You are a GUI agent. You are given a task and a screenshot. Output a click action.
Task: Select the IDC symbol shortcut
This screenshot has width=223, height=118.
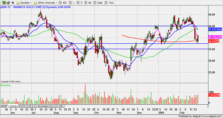[63, 3]
